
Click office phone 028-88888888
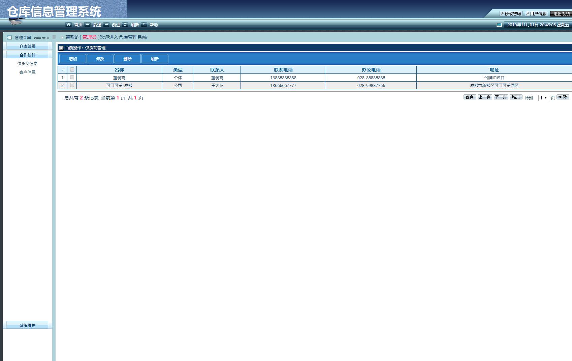pyautogui.click(x=371, y=78)
